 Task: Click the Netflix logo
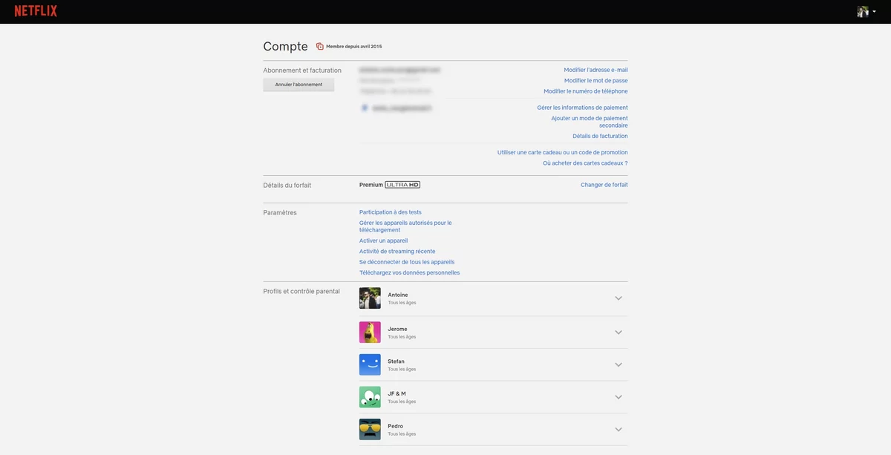tap(36, 11)
